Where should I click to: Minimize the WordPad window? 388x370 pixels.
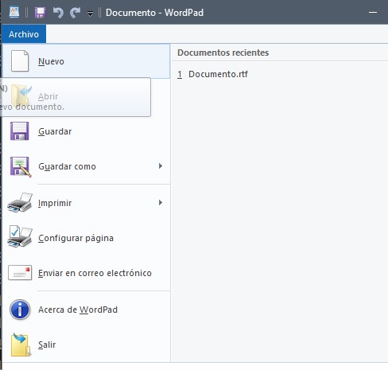373,12
